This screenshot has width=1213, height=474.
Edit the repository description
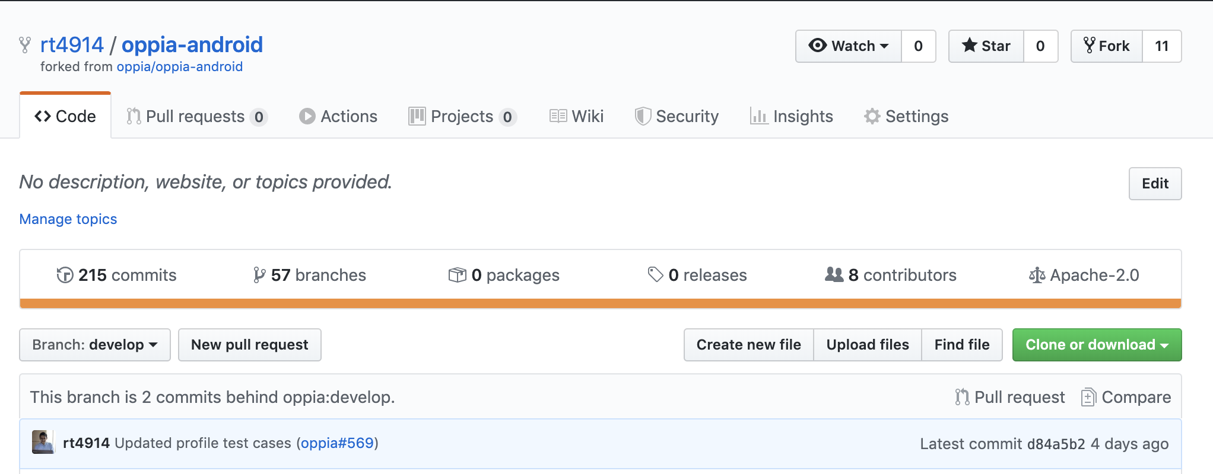1155,184
